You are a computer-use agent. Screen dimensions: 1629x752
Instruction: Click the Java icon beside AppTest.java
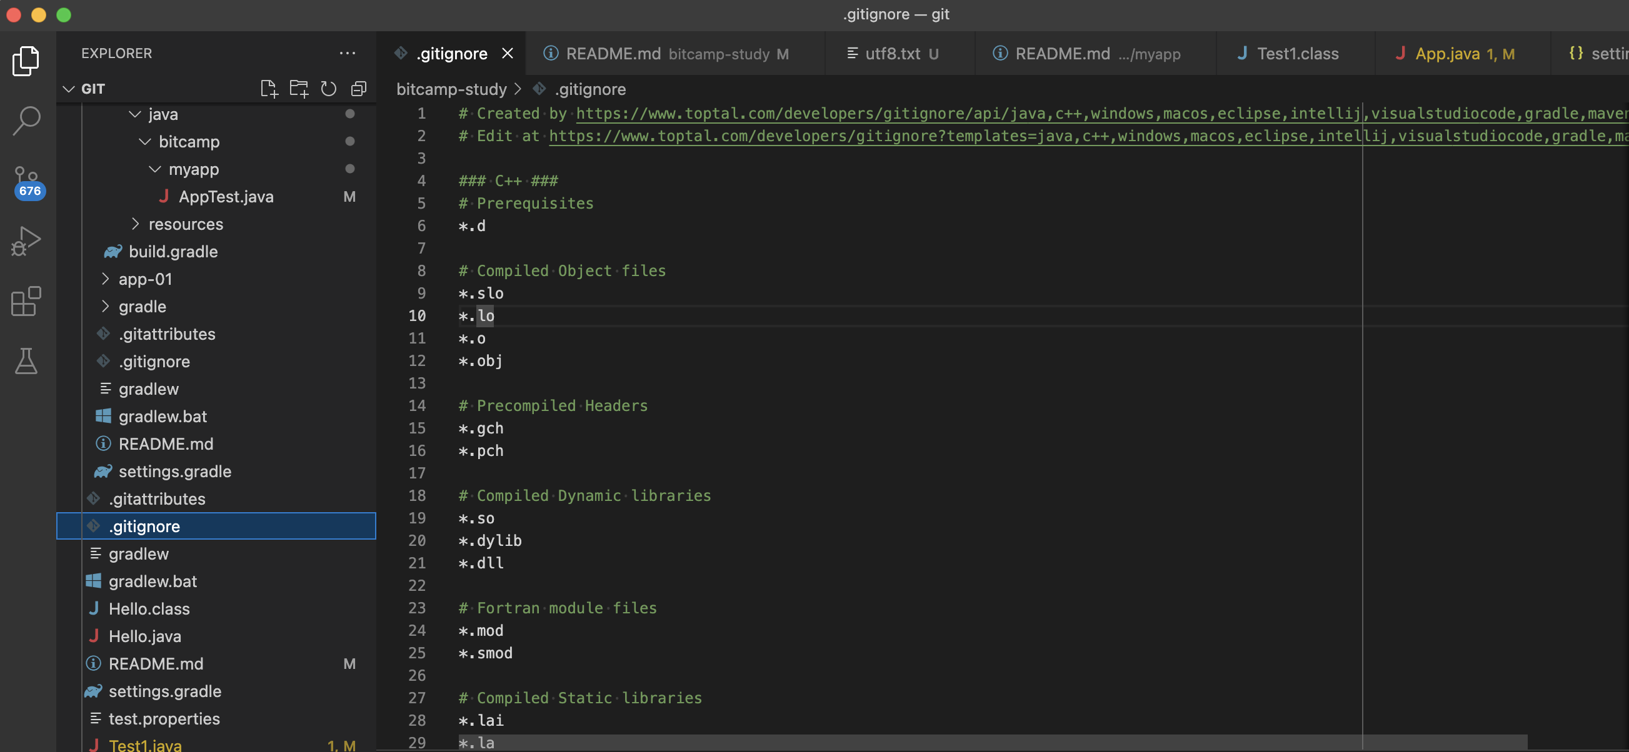(x=164, y=197)
